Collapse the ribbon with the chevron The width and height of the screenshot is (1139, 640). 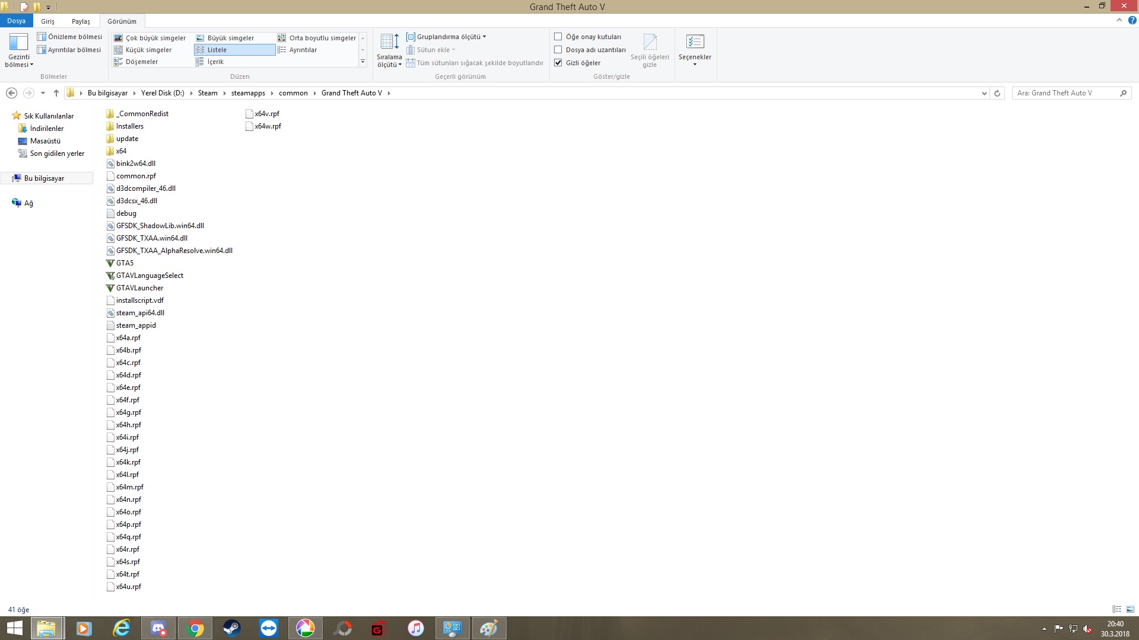coord(1119,20)
